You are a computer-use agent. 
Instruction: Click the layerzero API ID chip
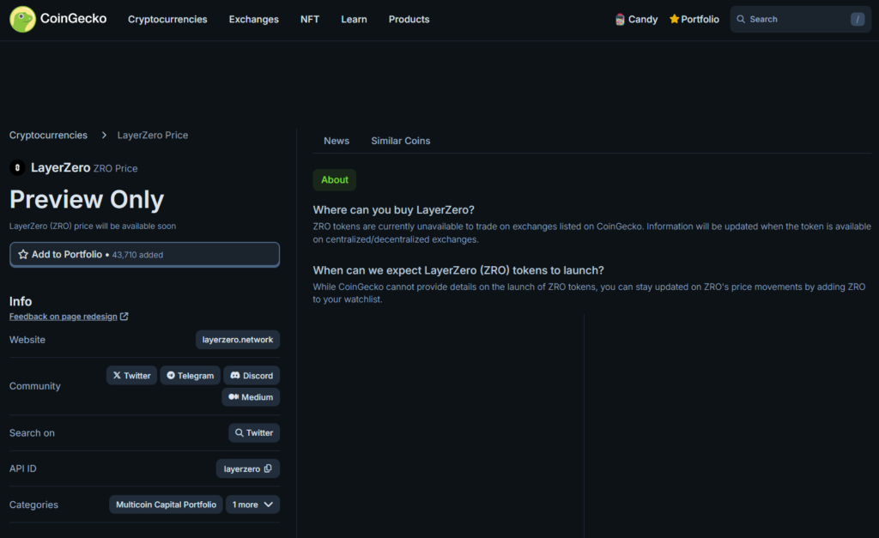248,468
